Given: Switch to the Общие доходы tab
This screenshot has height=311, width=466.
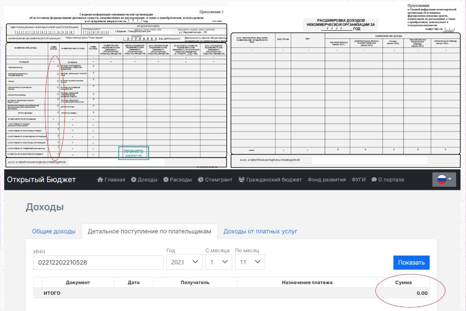Looking at the screenshot, I should click(x=54, y=232).
